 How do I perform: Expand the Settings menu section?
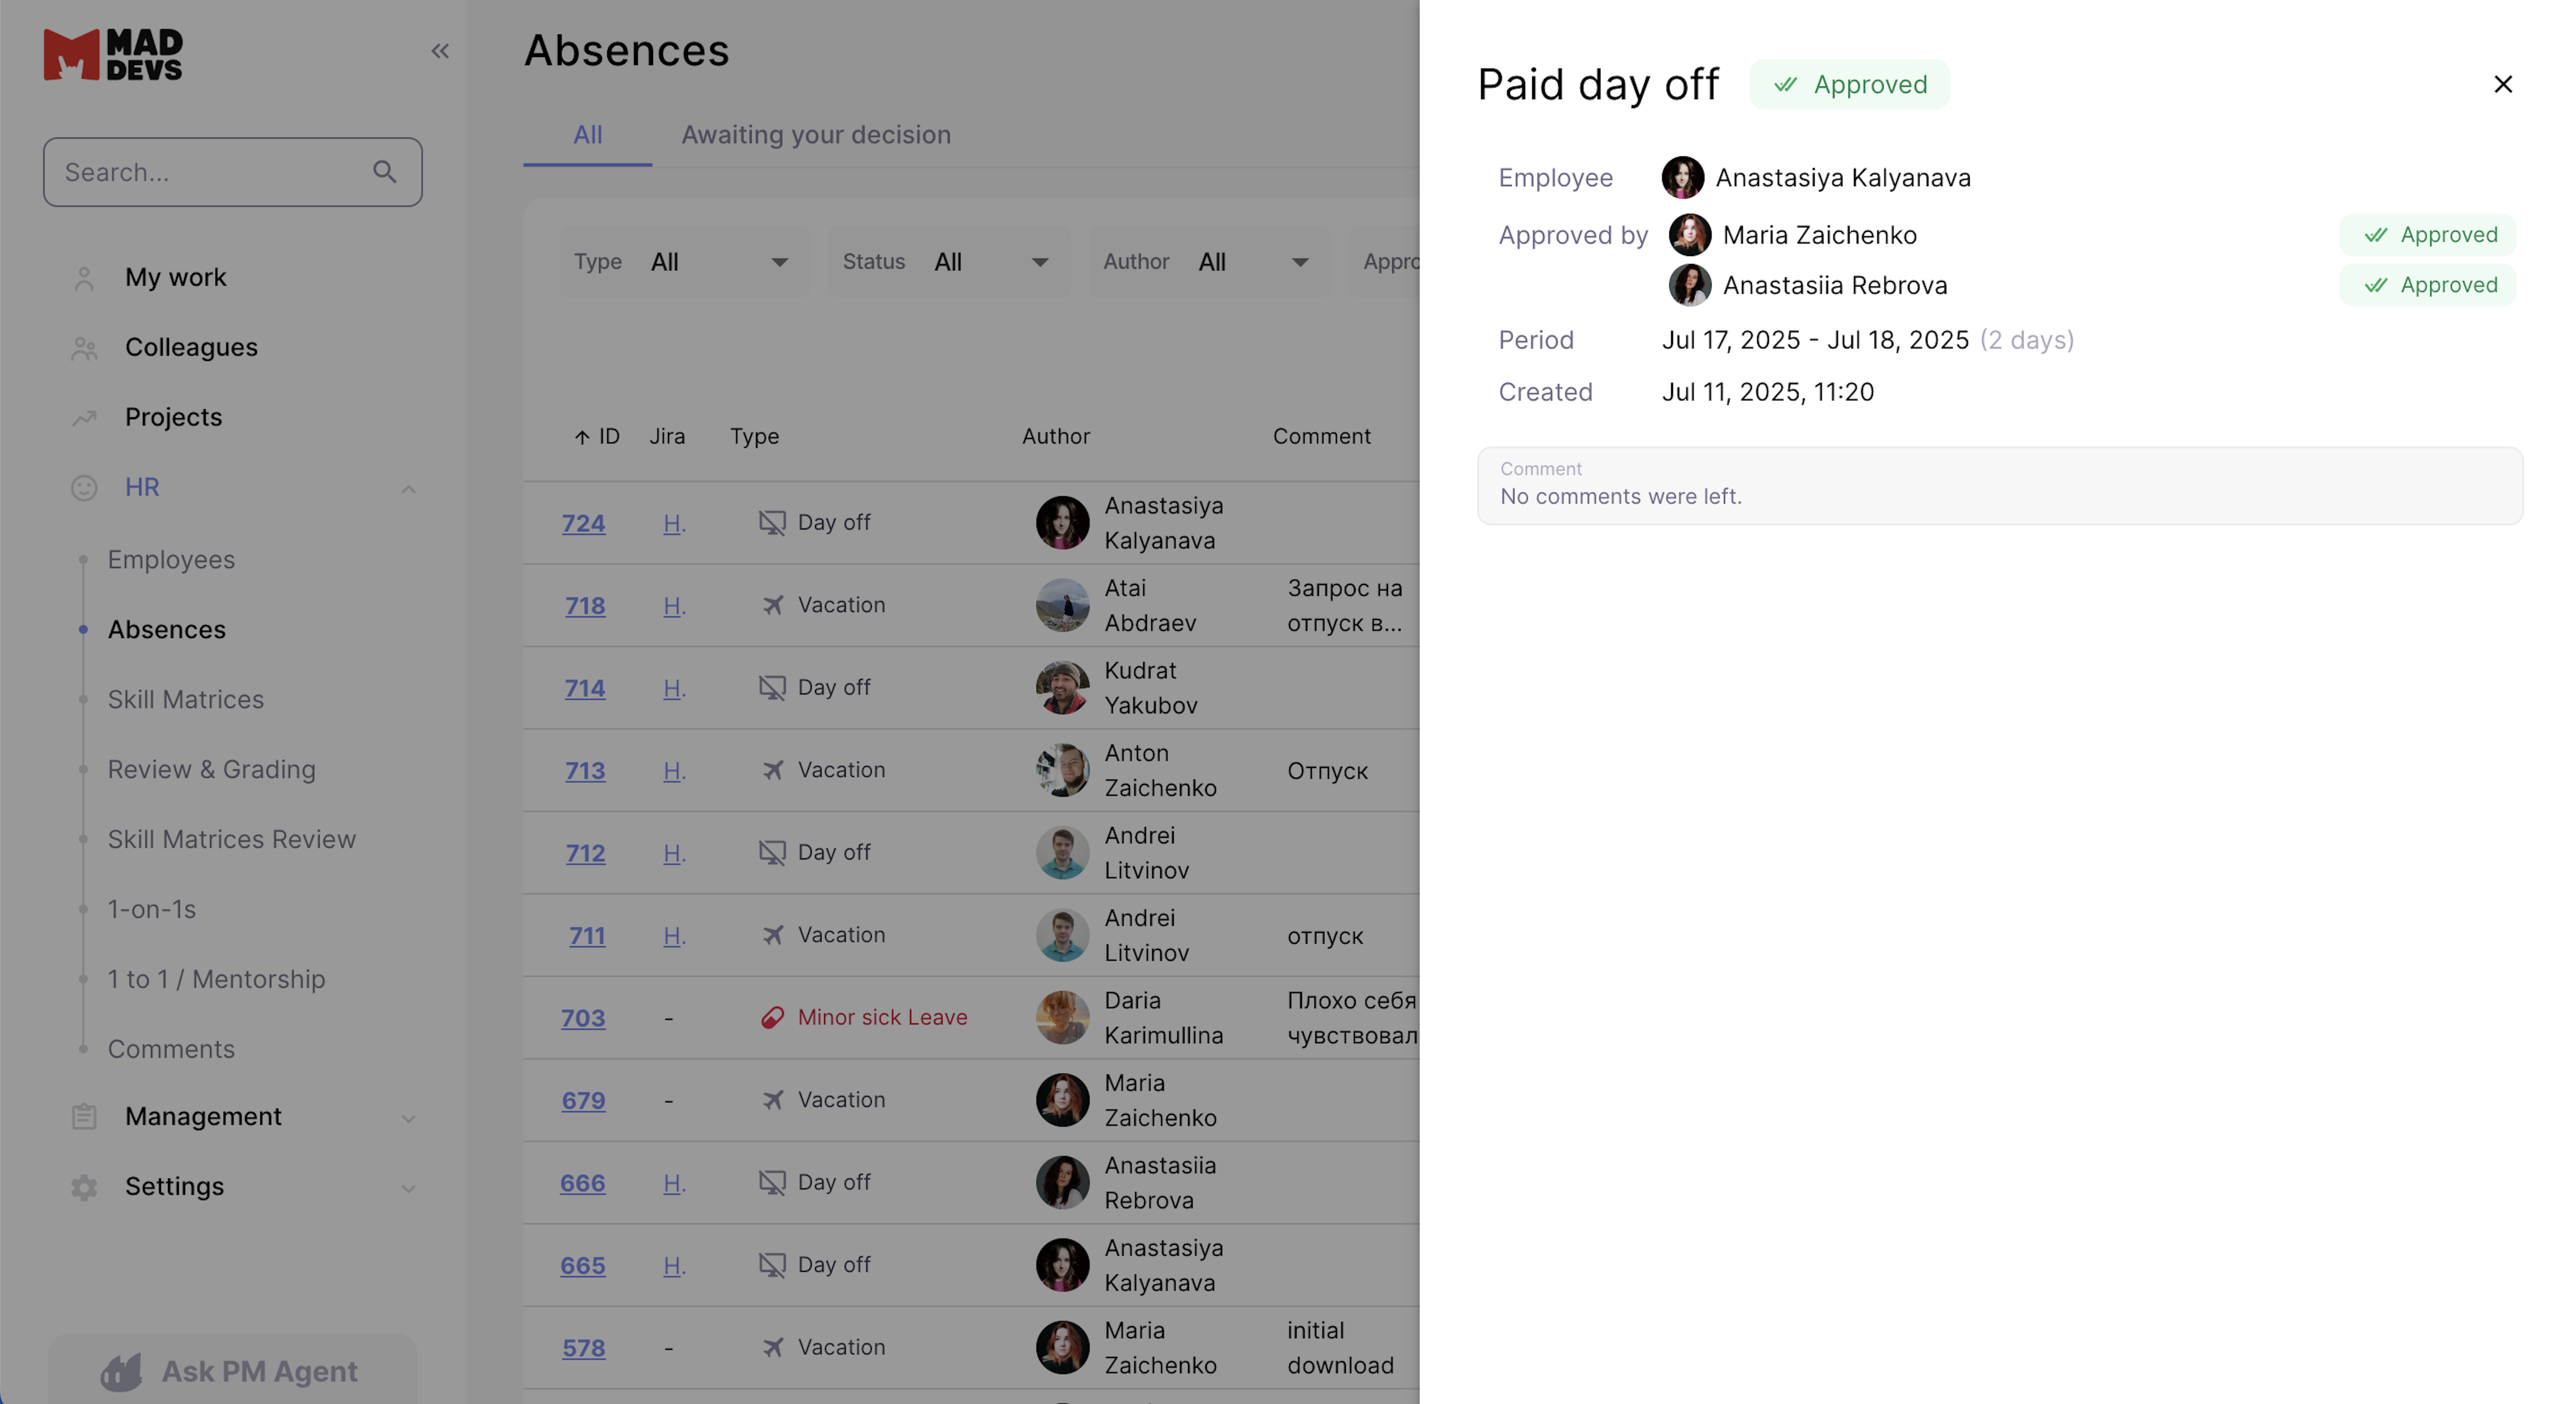[x=408, y=1188]
